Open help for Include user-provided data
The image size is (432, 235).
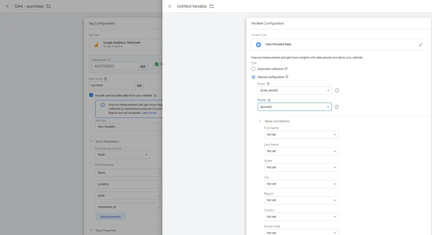point(155,96)
